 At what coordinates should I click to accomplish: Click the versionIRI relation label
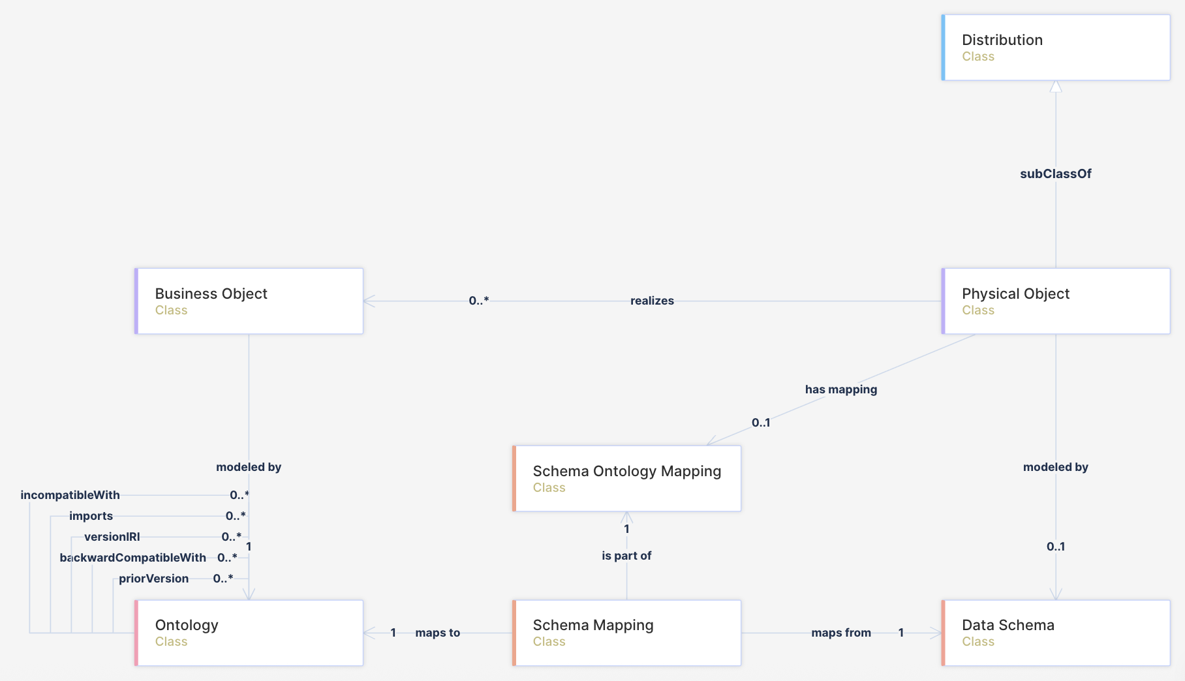(112, 537)
